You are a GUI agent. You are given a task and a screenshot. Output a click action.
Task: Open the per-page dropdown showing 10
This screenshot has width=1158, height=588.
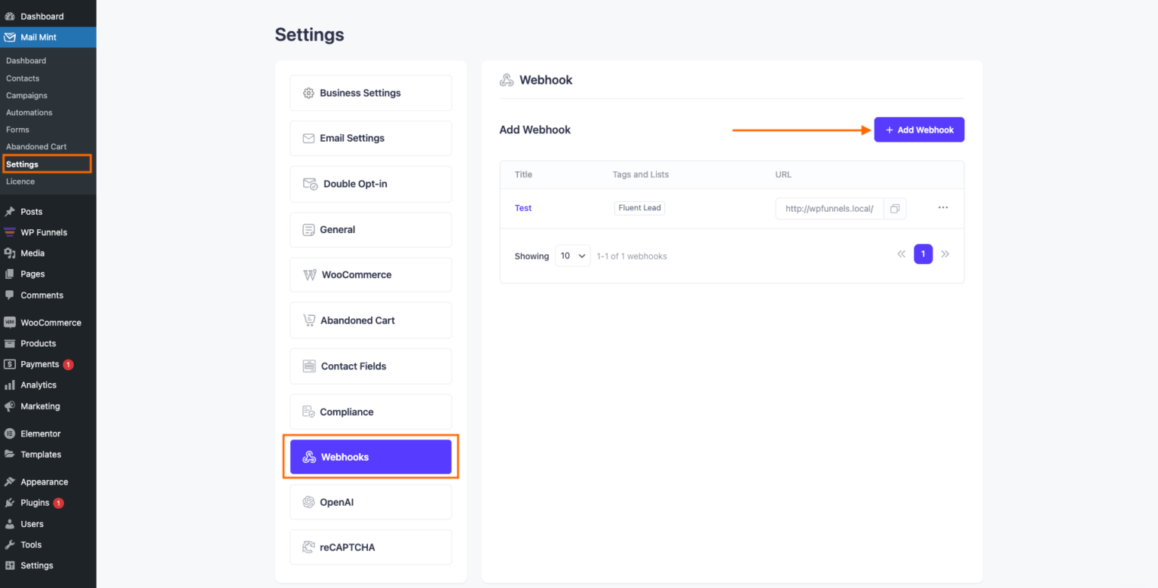pos(572,256)
